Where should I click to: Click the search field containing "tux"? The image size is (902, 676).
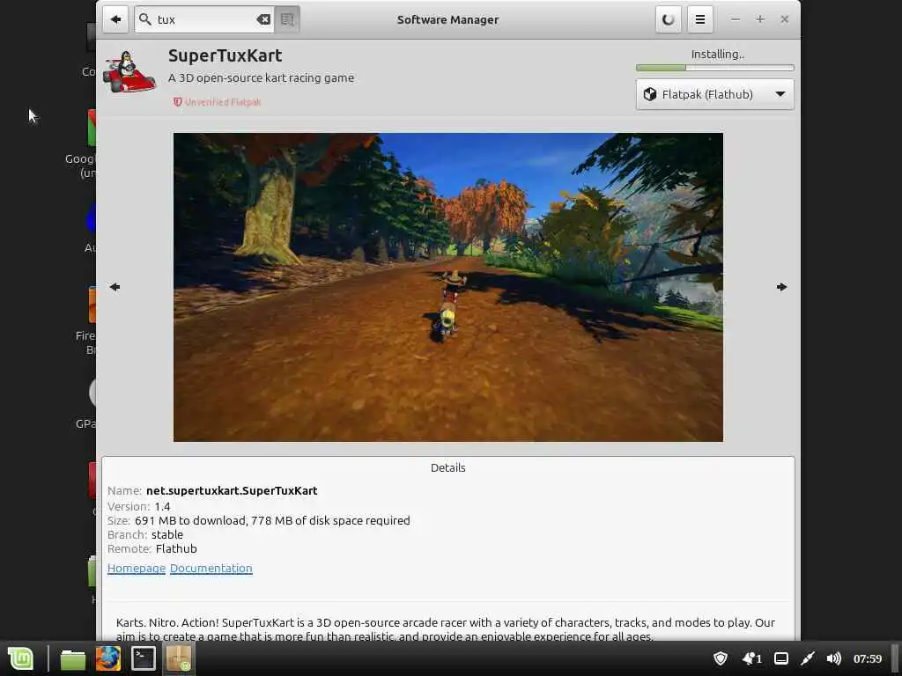204,19
